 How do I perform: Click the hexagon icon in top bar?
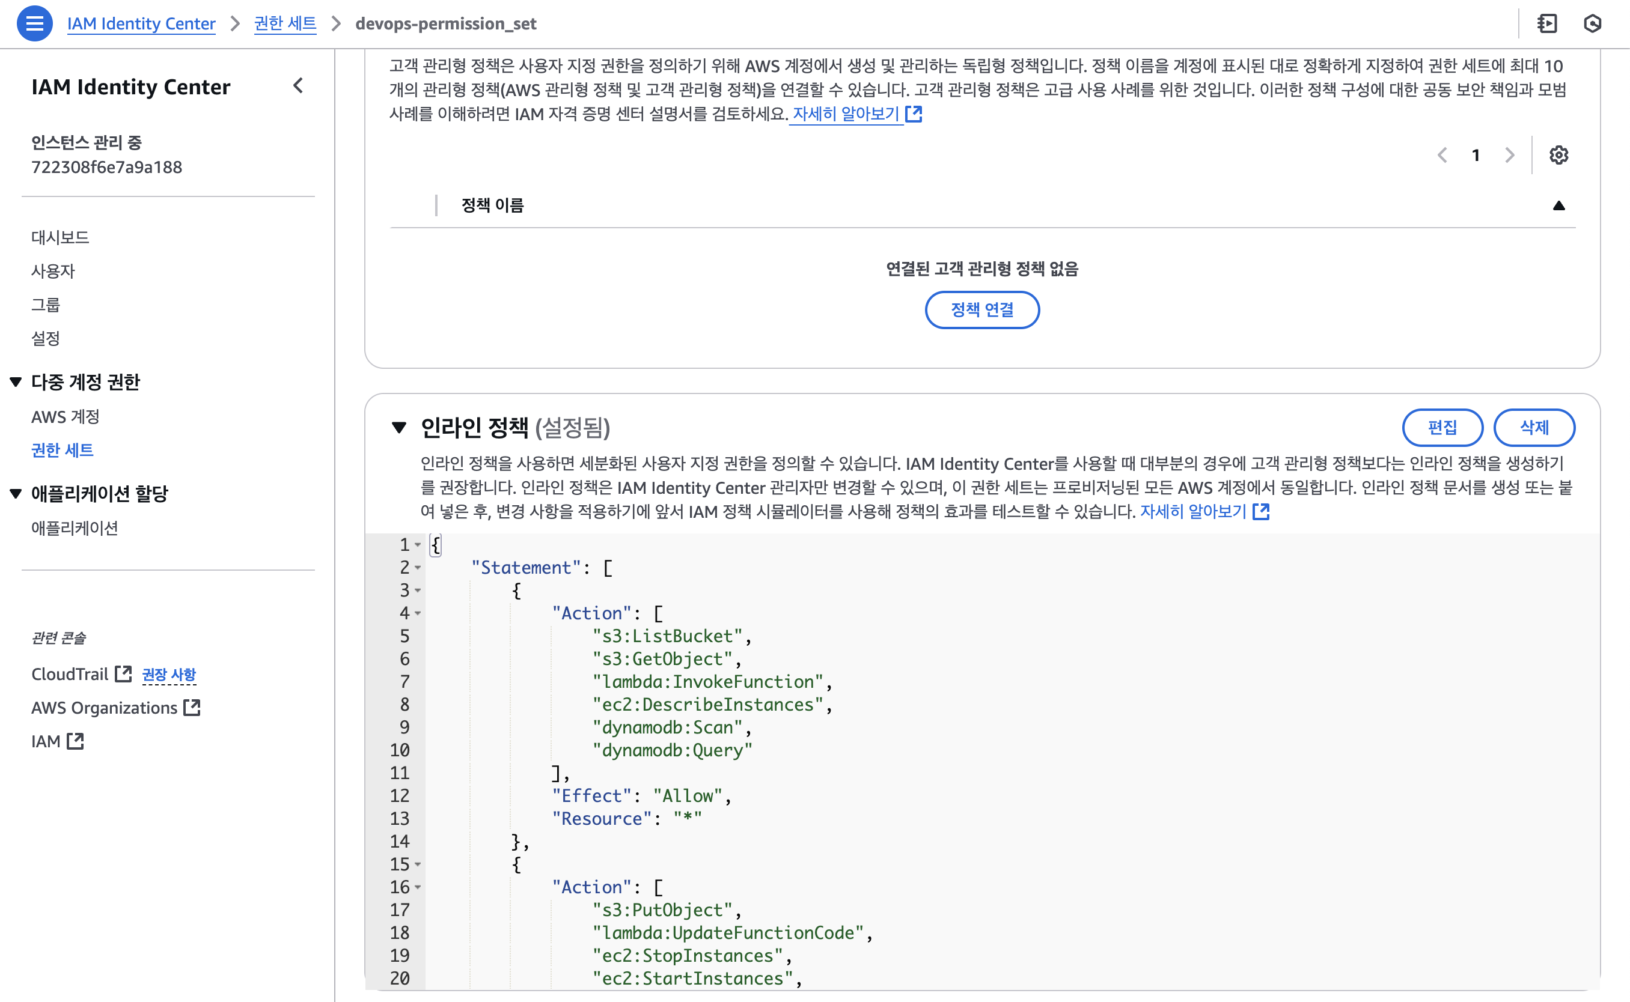tap(1592, 24)
